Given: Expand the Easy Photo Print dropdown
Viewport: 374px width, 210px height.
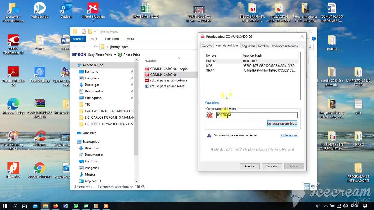Looking at the screenshot, I should [x=115, y=55].
